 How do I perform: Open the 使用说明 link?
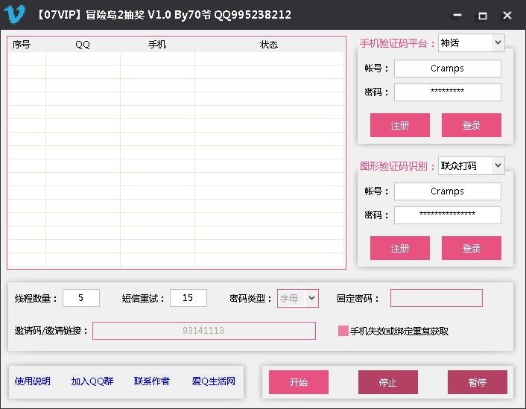tap(33, 381)
